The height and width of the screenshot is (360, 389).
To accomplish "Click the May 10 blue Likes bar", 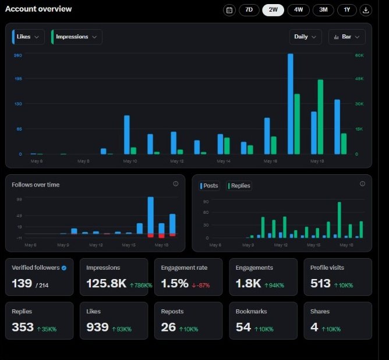I will click(x=127, y=135).
